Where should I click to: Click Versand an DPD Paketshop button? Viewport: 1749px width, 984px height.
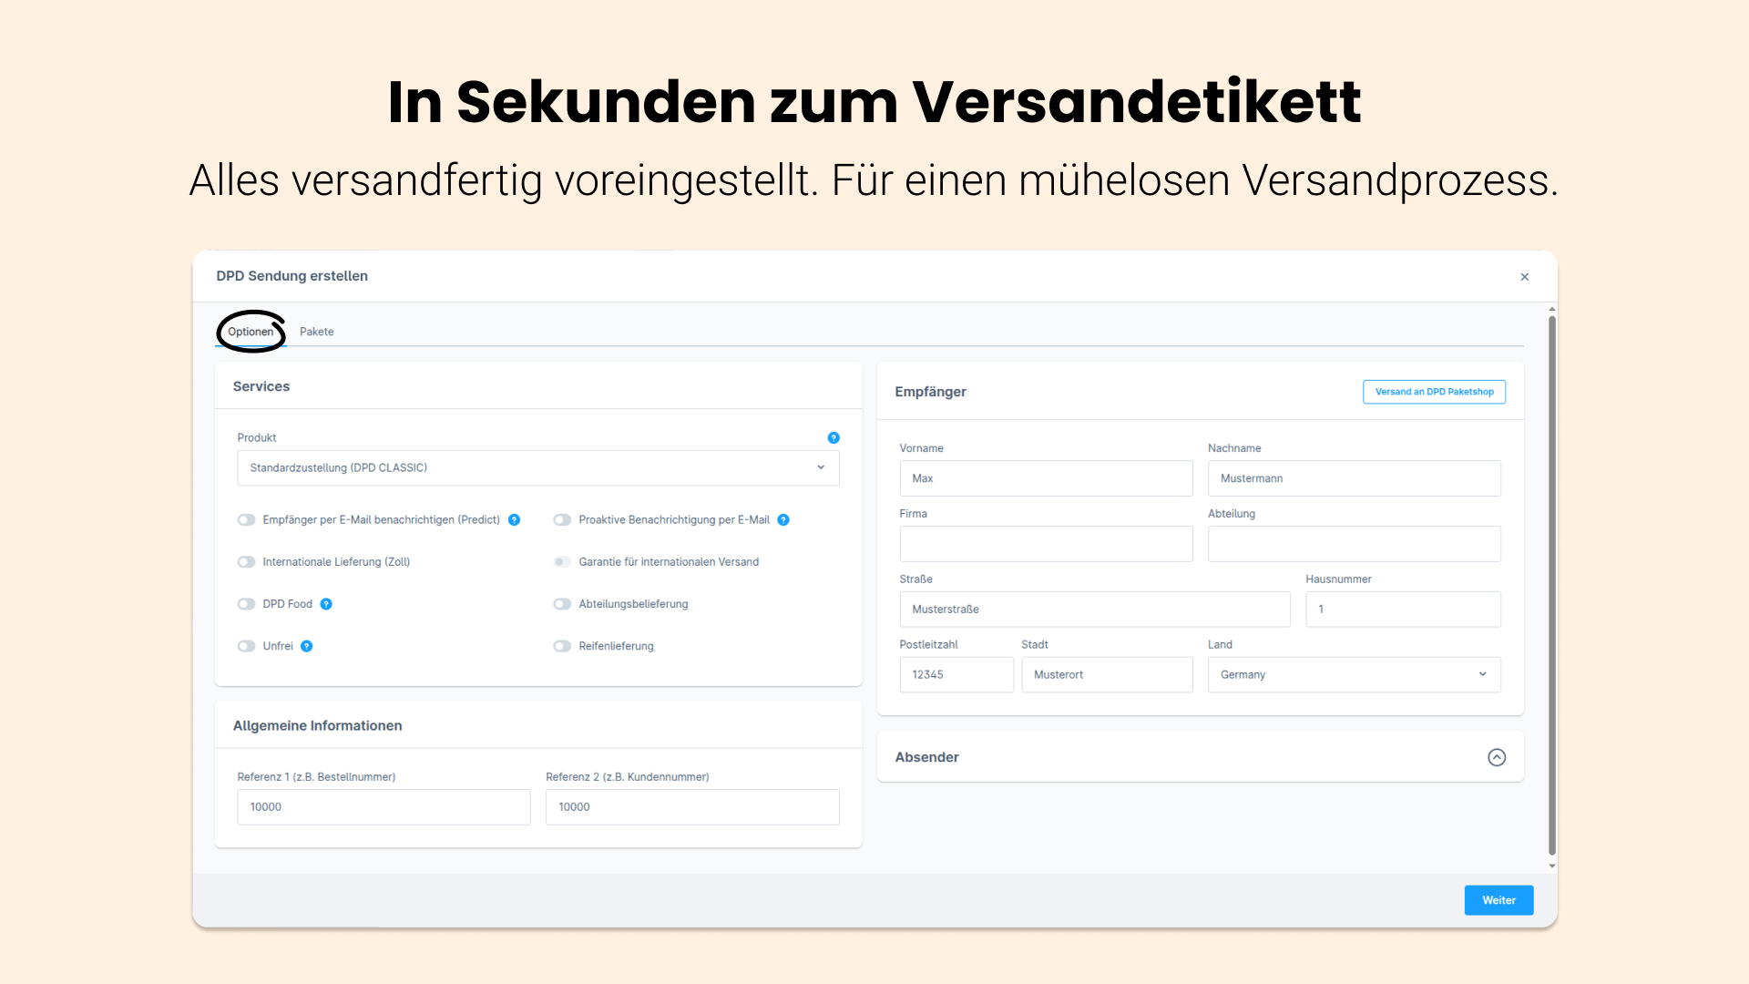(1434, 392)
